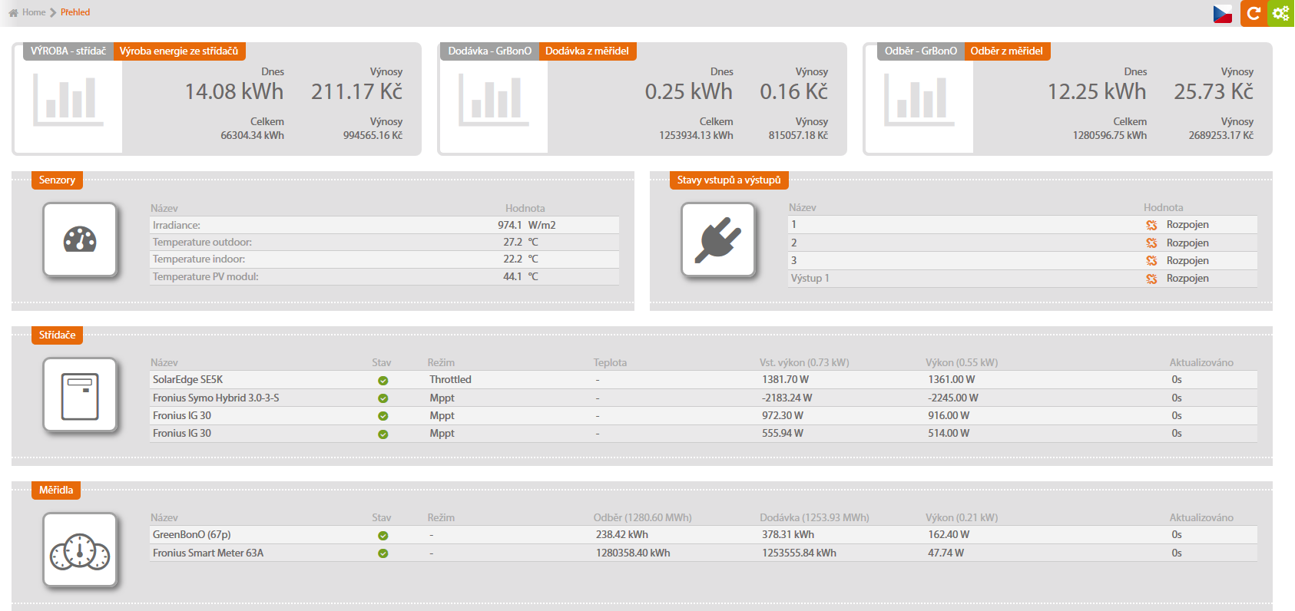
Task: Click the sensor gauge icon
Action: tap(80, 239)
